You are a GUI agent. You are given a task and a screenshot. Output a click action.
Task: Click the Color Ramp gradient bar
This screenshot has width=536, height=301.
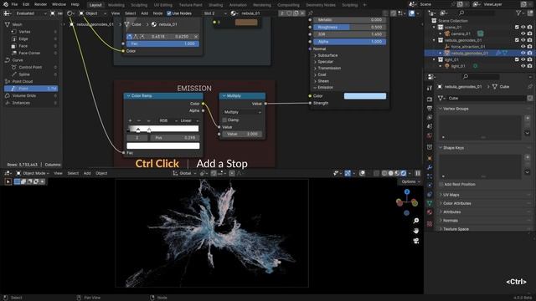(162, 129)
